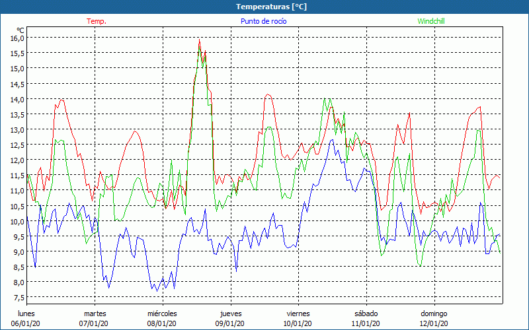This screenshot has width=529, height=330.
Task: Click the 'jueves' day label
Action: point(231,313)
